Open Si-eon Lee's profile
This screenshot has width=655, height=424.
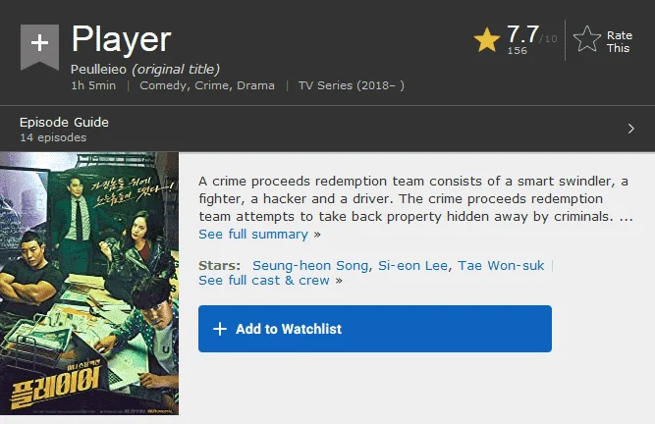[412, 265]
